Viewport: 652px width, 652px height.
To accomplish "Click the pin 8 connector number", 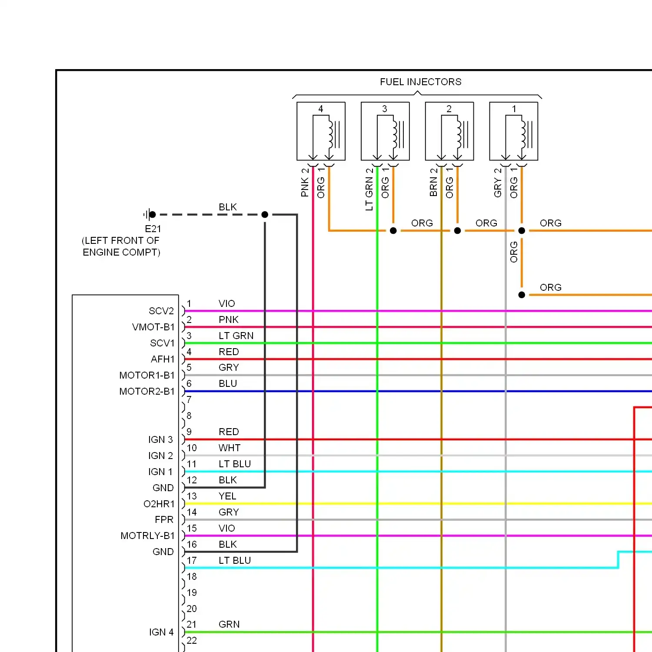I will click(189, 416).
